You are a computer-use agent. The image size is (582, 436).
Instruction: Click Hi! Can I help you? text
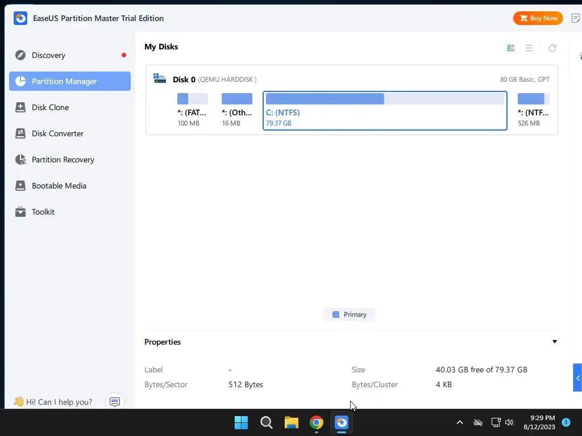[x=59, y=402]
